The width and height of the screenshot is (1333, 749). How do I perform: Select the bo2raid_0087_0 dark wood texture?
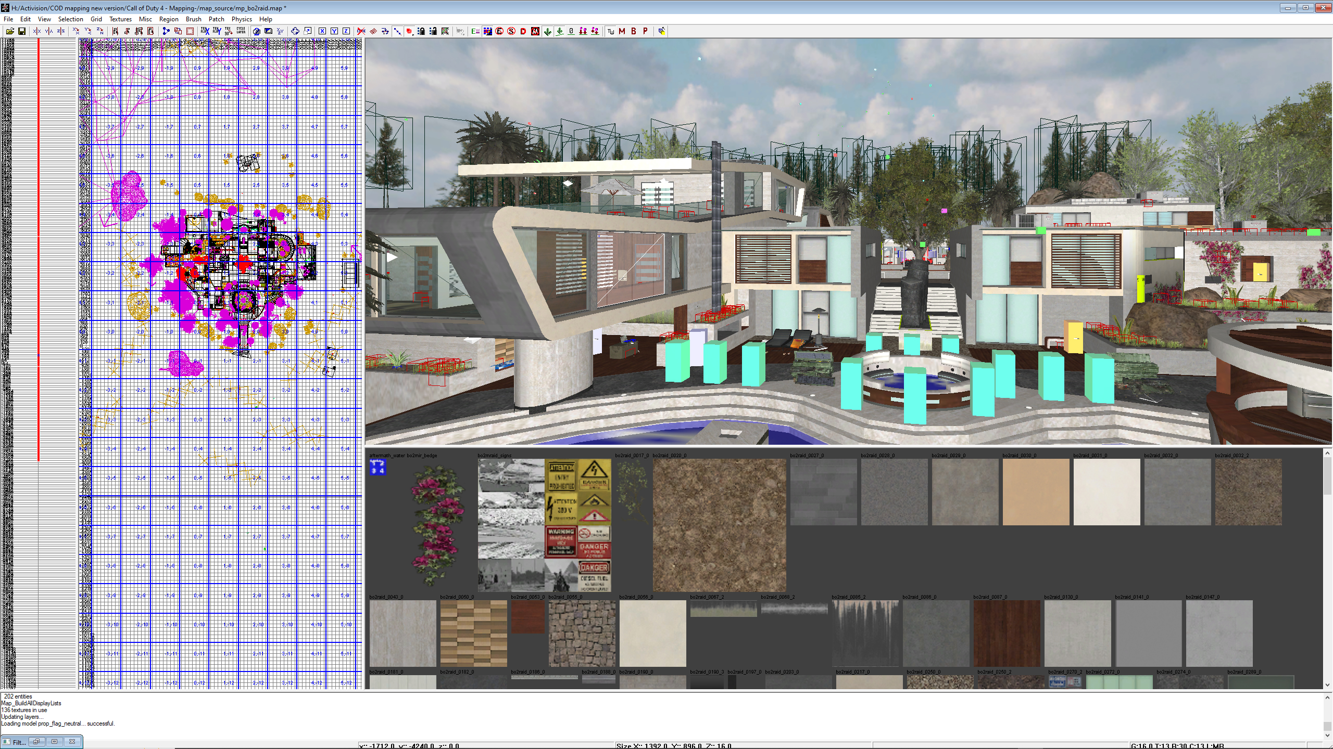(1007, 634)
